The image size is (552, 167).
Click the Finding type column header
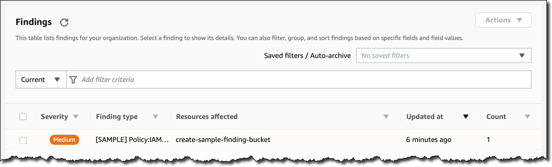[117, 116]
